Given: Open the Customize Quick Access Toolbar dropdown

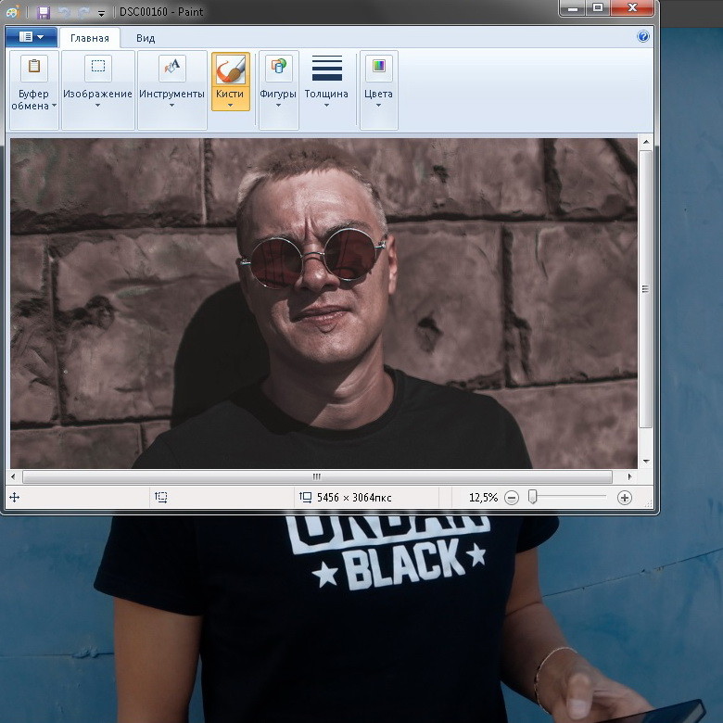Looking at the screenshot, I should pyautogui.click(x=101, y=13).
